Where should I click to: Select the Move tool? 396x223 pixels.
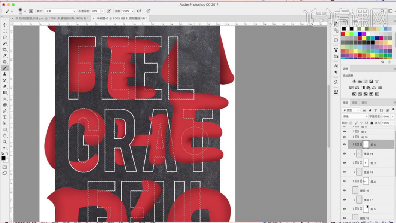point(5,25)
